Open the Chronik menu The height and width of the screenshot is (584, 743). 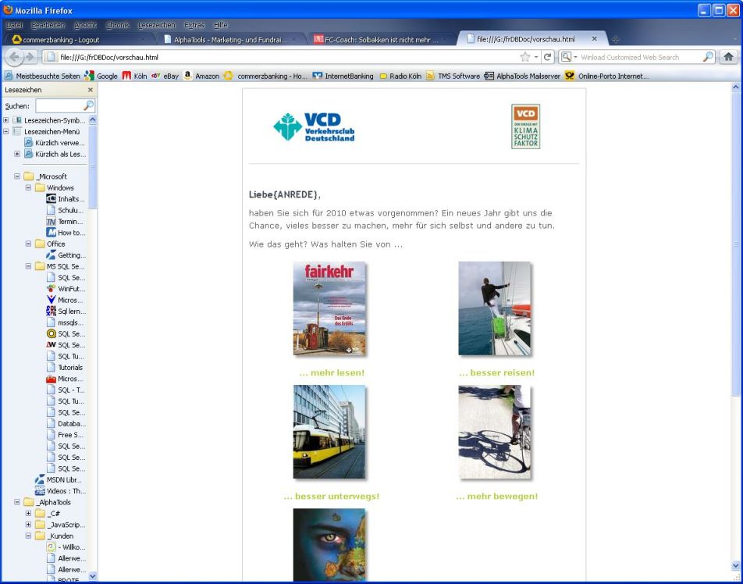tap(118, 25)
